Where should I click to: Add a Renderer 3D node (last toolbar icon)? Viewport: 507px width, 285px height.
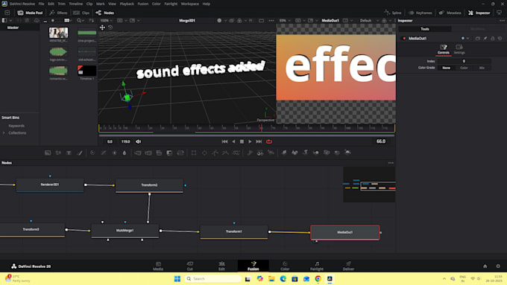(x=347, y=153)
